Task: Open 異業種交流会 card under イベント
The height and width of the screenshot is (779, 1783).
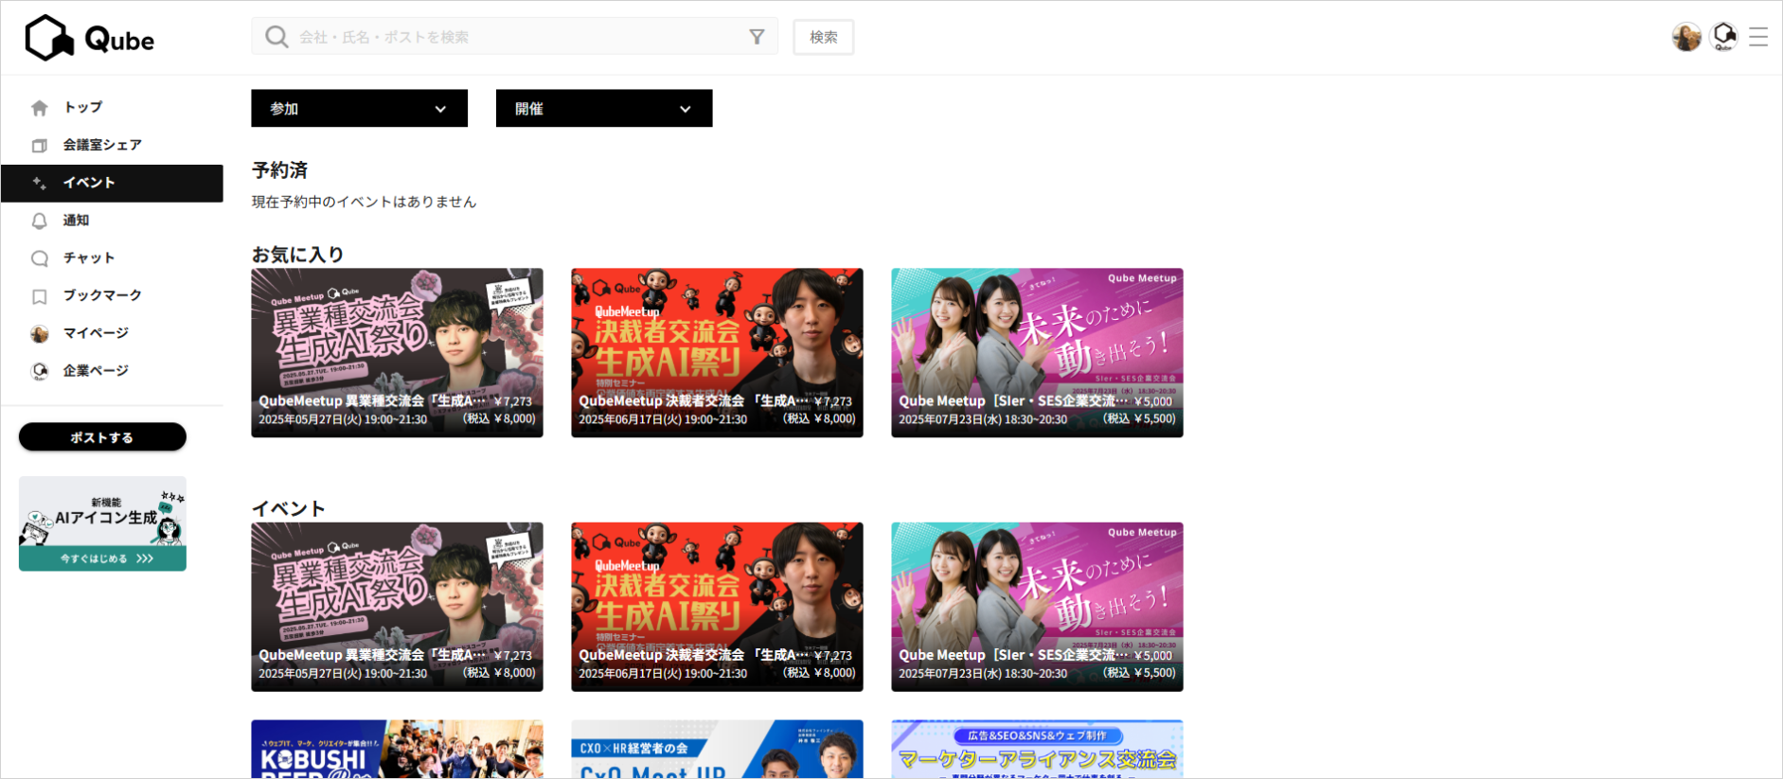Action: [x=397, y=607]
